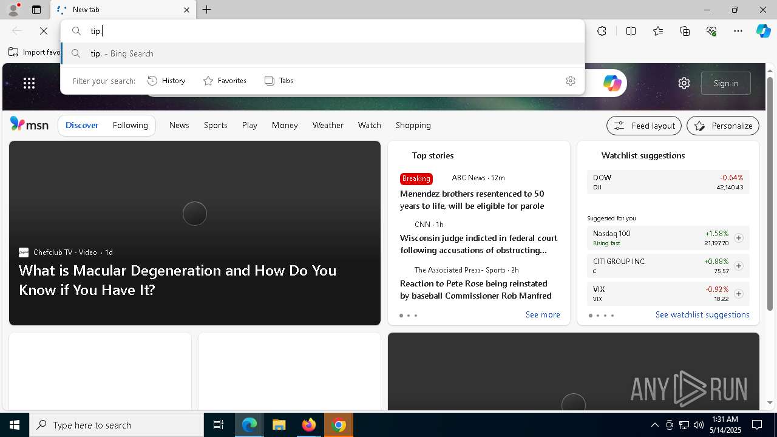The height and width of the screenshot is (437, 777).
Task: Filter search by Tabs
Action: (279, 81)
